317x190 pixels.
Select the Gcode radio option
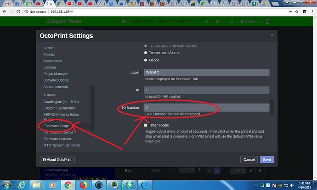pyautogui.click(x=146, y=60)
